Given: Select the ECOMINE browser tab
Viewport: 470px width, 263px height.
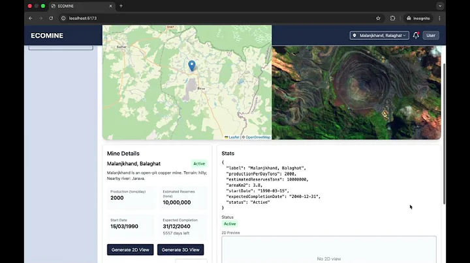Looking at the screenshot, I should pyautogui.click(x=82, y=6).
